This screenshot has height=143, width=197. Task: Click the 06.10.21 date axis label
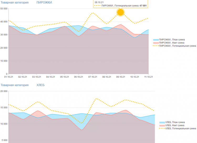[79, 77]
